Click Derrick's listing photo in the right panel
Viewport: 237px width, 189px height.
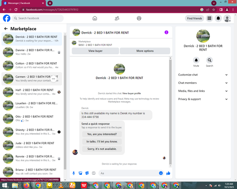pyautogui.click(x=203, y=36)
